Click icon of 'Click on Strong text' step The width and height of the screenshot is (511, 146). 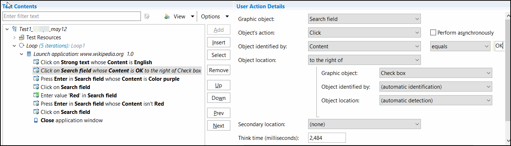(x=36, y=62)
